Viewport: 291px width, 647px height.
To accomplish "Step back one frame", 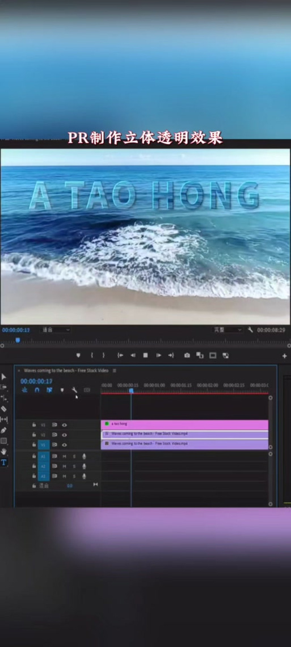I will coord(133,355).
